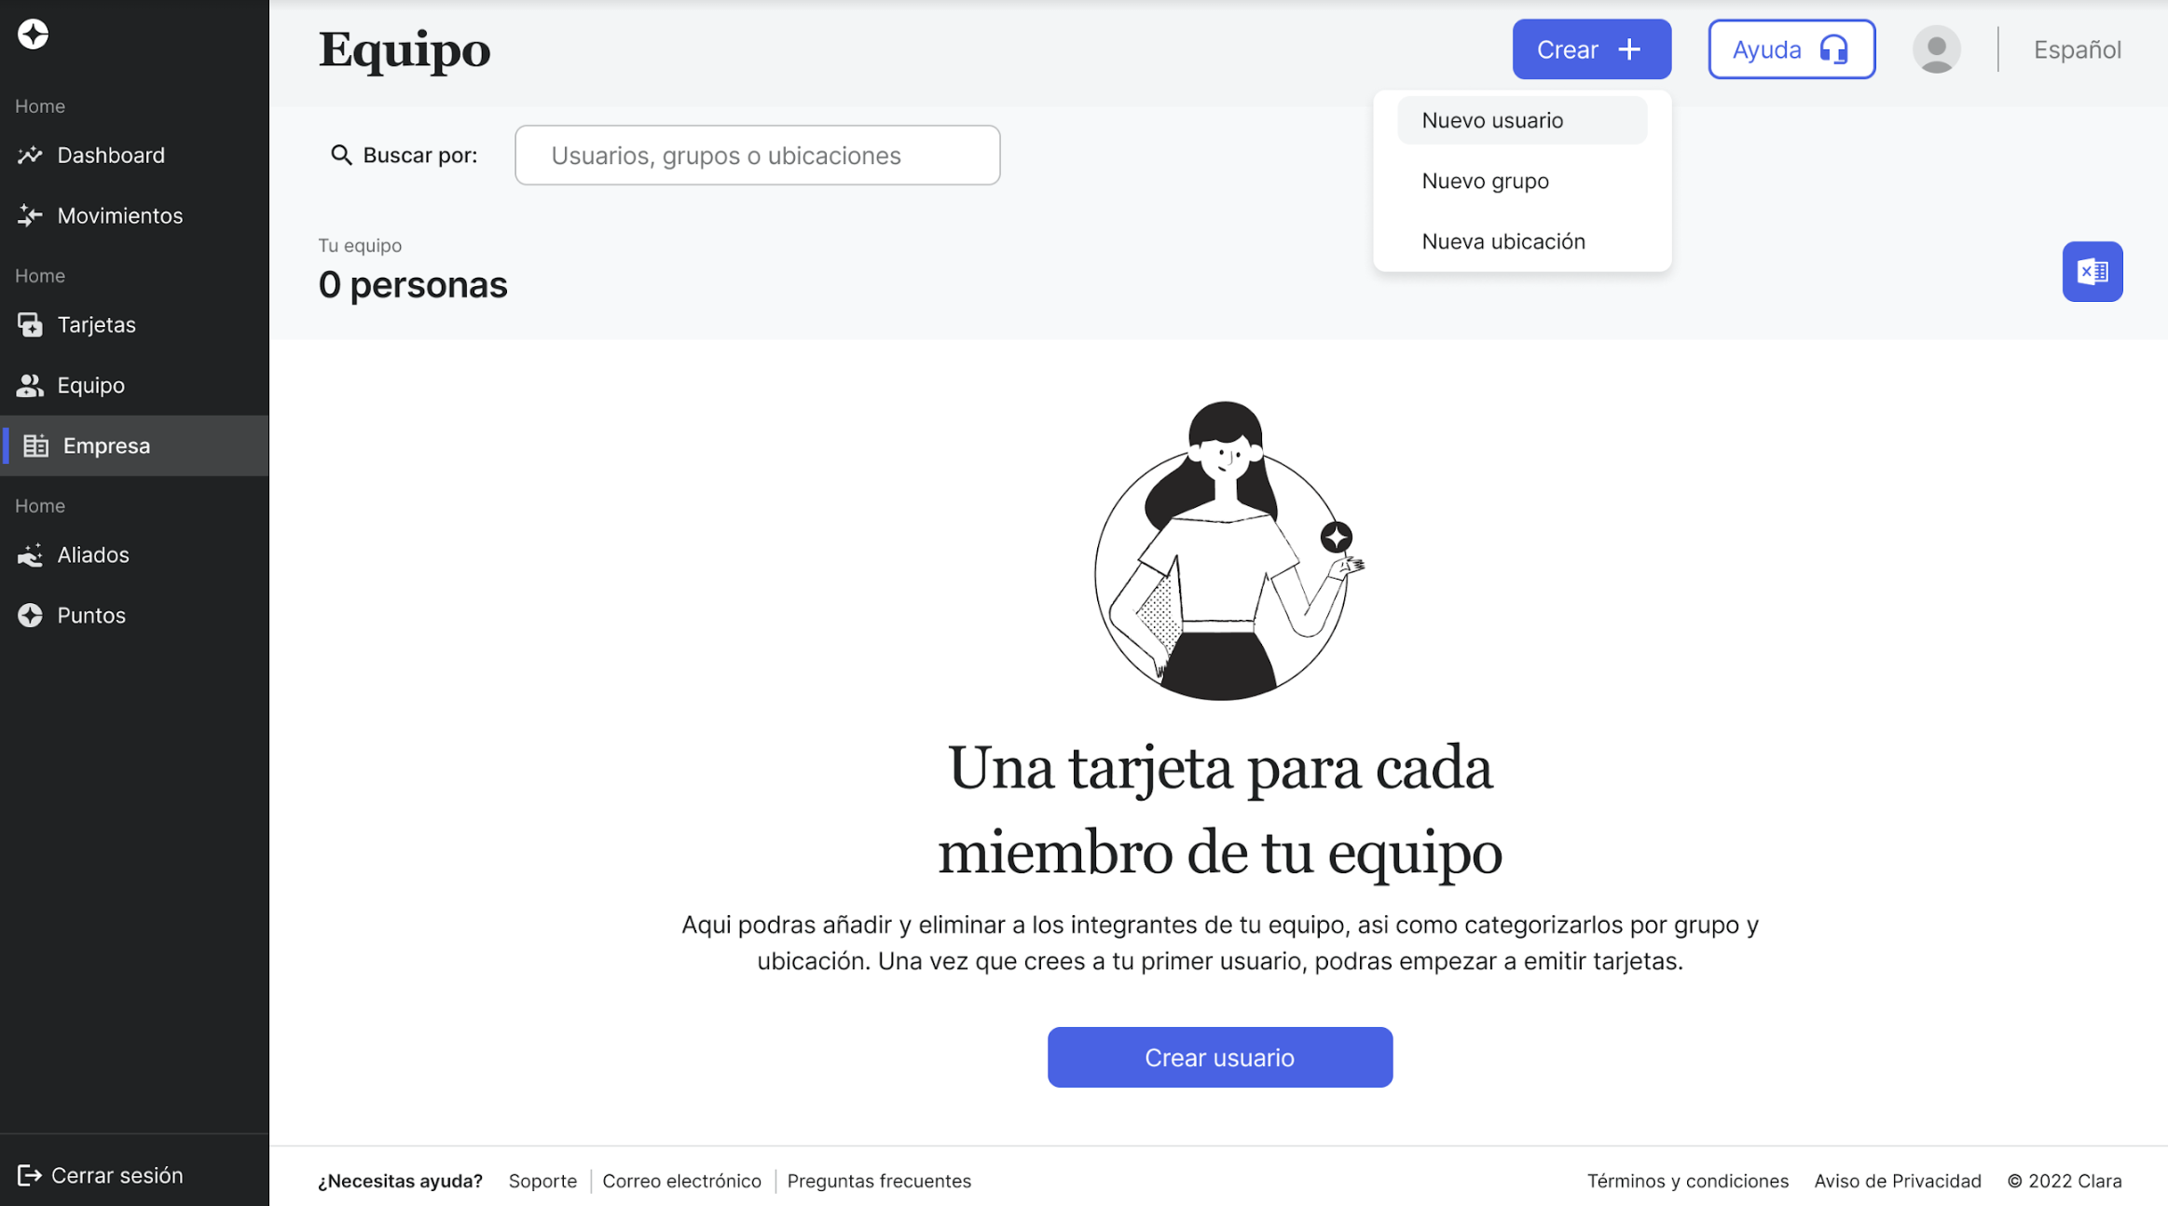Open Aliados in the sidebar

[x=134, y=555]
